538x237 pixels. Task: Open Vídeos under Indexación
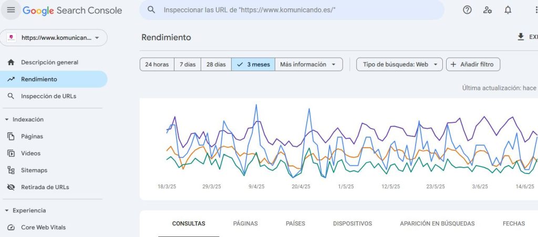[x=54, y=153]
